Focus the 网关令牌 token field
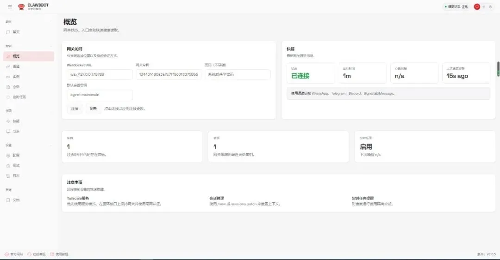500x260 pixels. (169, 74)
